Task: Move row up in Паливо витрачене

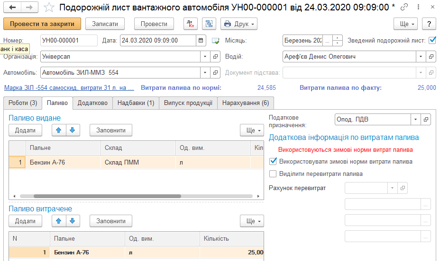Action: (59, 221)
